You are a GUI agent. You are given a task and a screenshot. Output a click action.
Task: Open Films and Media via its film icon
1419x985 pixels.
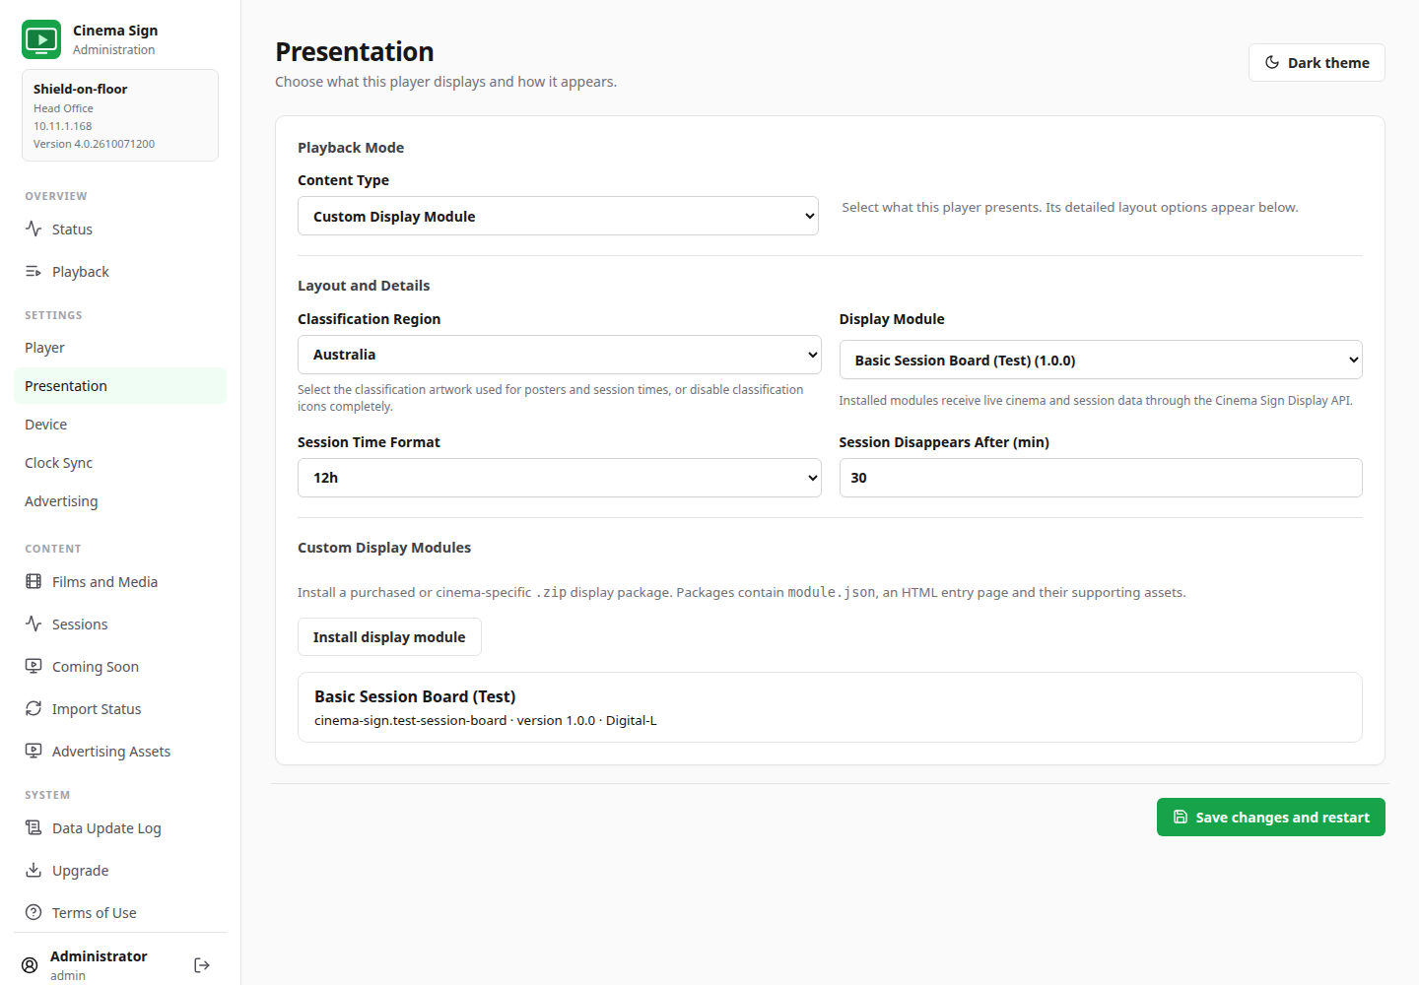coord(34,581)
